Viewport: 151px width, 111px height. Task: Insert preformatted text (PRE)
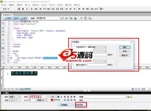(49, 9)
